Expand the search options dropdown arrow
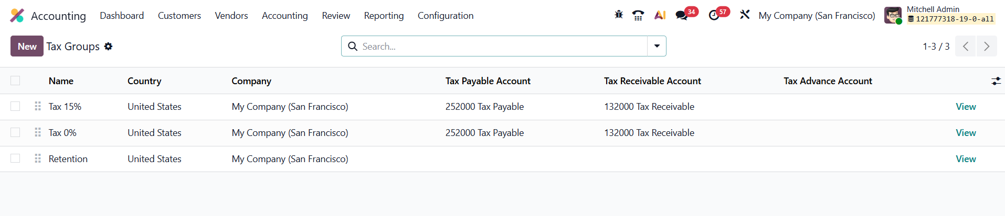1005x216 pixels. [657, 46]
